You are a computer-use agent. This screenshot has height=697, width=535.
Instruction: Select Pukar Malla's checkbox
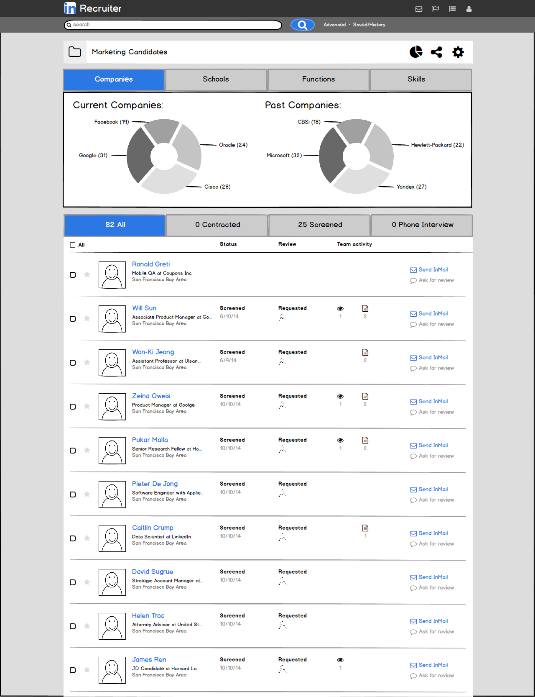click(73, 451)
